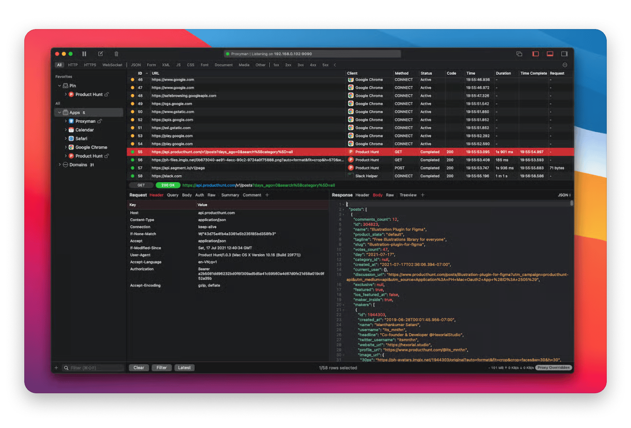Screen dimensions: 631x428
Task: Click the GET method badge
Action: point(141,185)
